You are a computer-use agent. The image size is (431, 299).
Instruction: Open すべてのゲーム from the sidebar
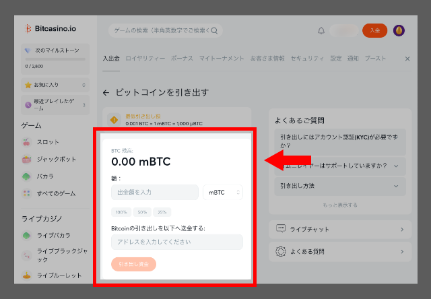click(57, 193)
